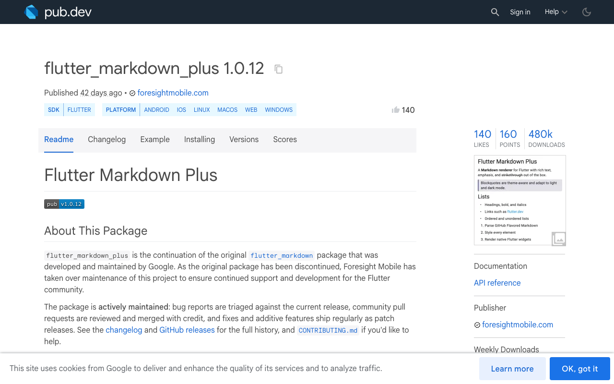Click the PLATFORM tag label
The image size is (614, 384).
[x=121, y=110]
